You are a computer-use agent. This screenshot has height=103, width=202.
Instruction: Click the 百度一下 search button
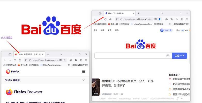click(179, 56)
